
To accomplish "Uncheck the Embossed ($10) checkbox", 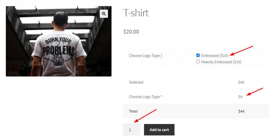I will 198,55.
